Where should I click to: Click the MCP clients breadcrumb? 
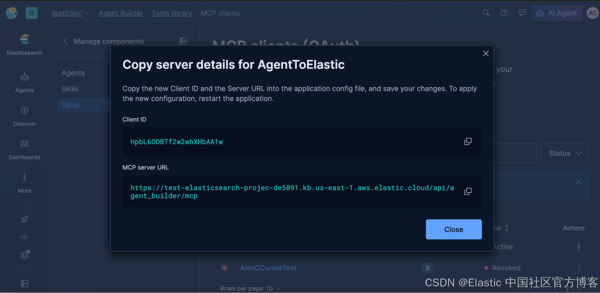coord(220,13)
